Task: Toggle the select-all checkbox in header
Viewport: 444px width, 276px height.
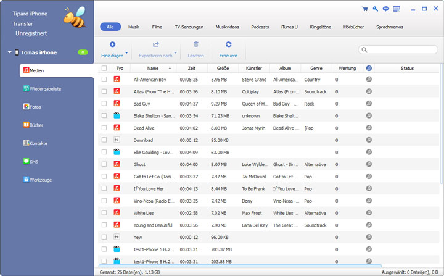Action: pos(104,68)
